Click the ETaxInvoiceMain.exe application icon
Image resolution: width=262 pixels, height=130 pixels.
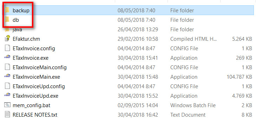(7, 77)
